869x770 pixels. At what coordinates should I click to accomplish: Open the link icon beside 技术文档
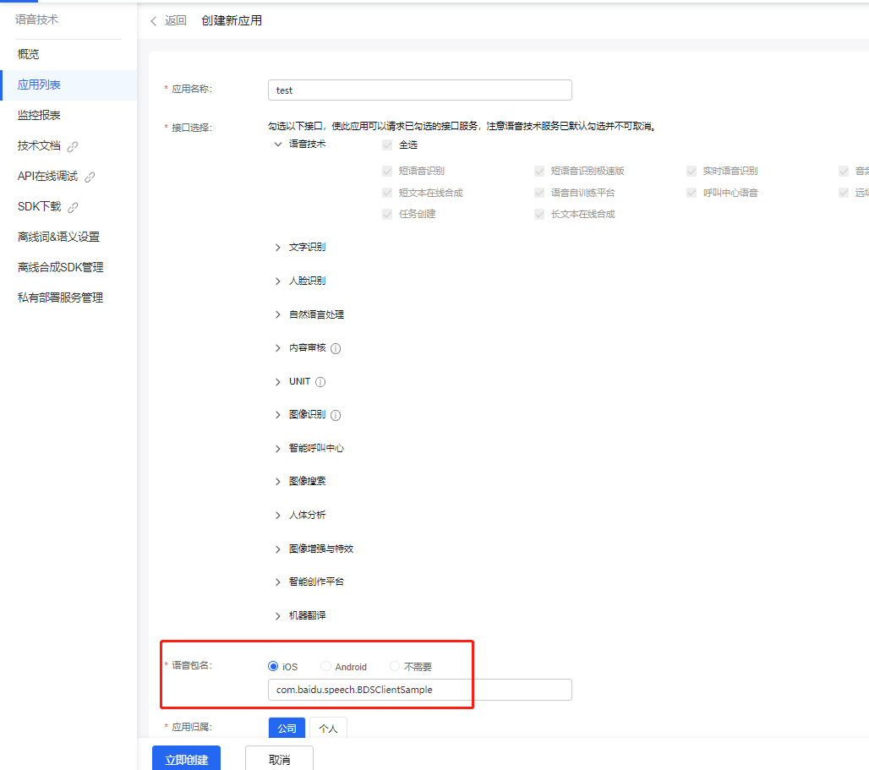pos(73,146)
